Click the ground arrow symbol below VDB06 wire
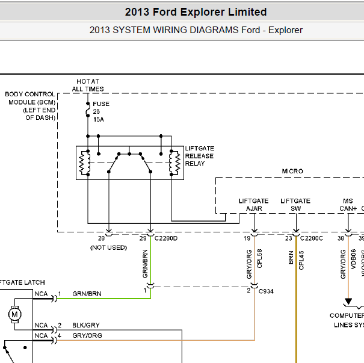 click(x=348, y=302)
